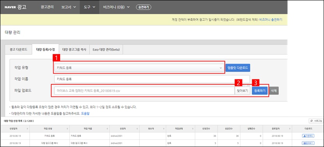Click the 실패건수 column header
324x147 pixels.
pos(251,128)
